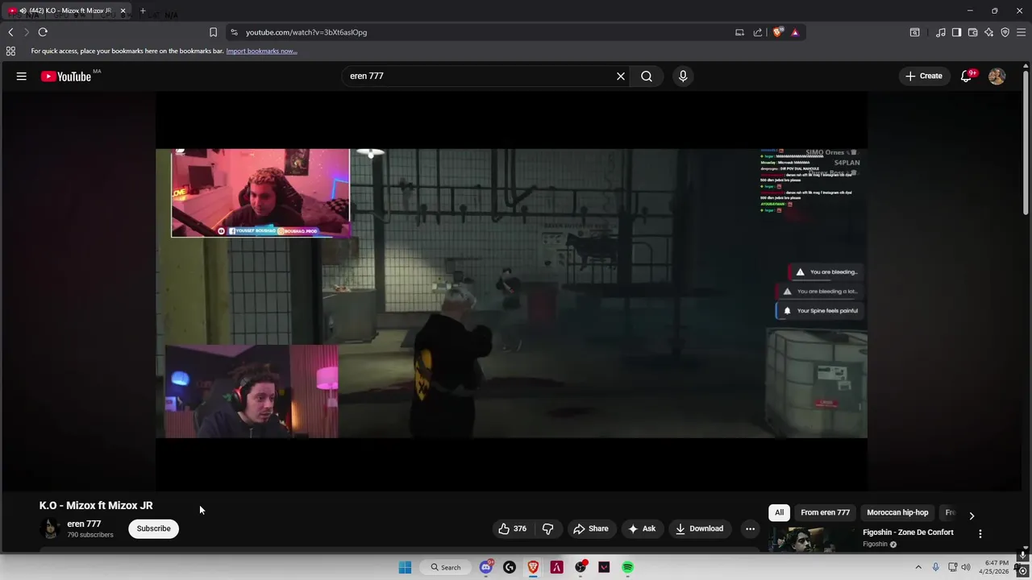Open the YouTube guide hamburger menu

(x=22, y=76)
